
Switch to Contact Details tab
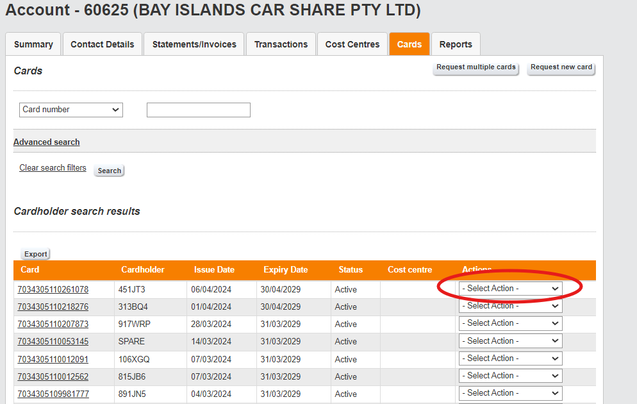[x=103, y=44]
